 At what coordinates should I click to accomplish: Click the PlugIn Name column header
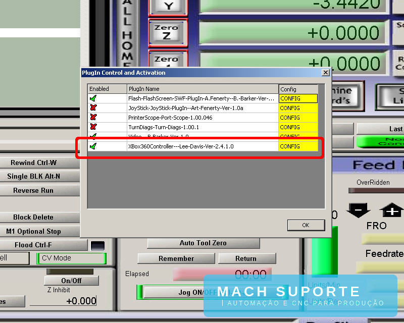click(x=203, y=89)
